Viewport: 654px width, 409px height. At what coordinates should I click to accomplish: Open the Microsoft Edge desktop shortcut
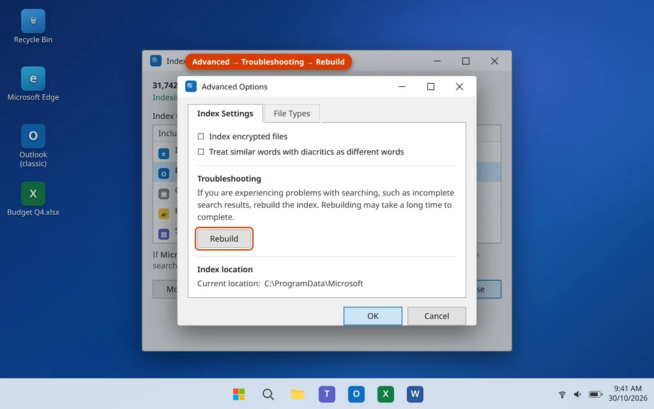pyautogui.click(x=33, y=84)
